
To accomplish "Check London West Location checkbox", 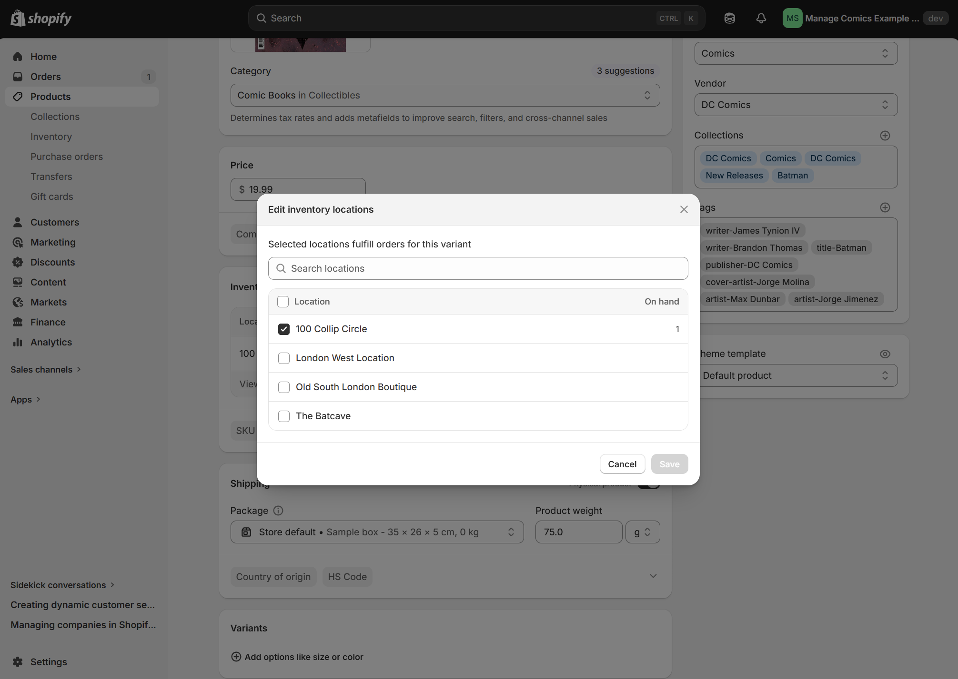I will pyautogui.click(x=283, y=358).
